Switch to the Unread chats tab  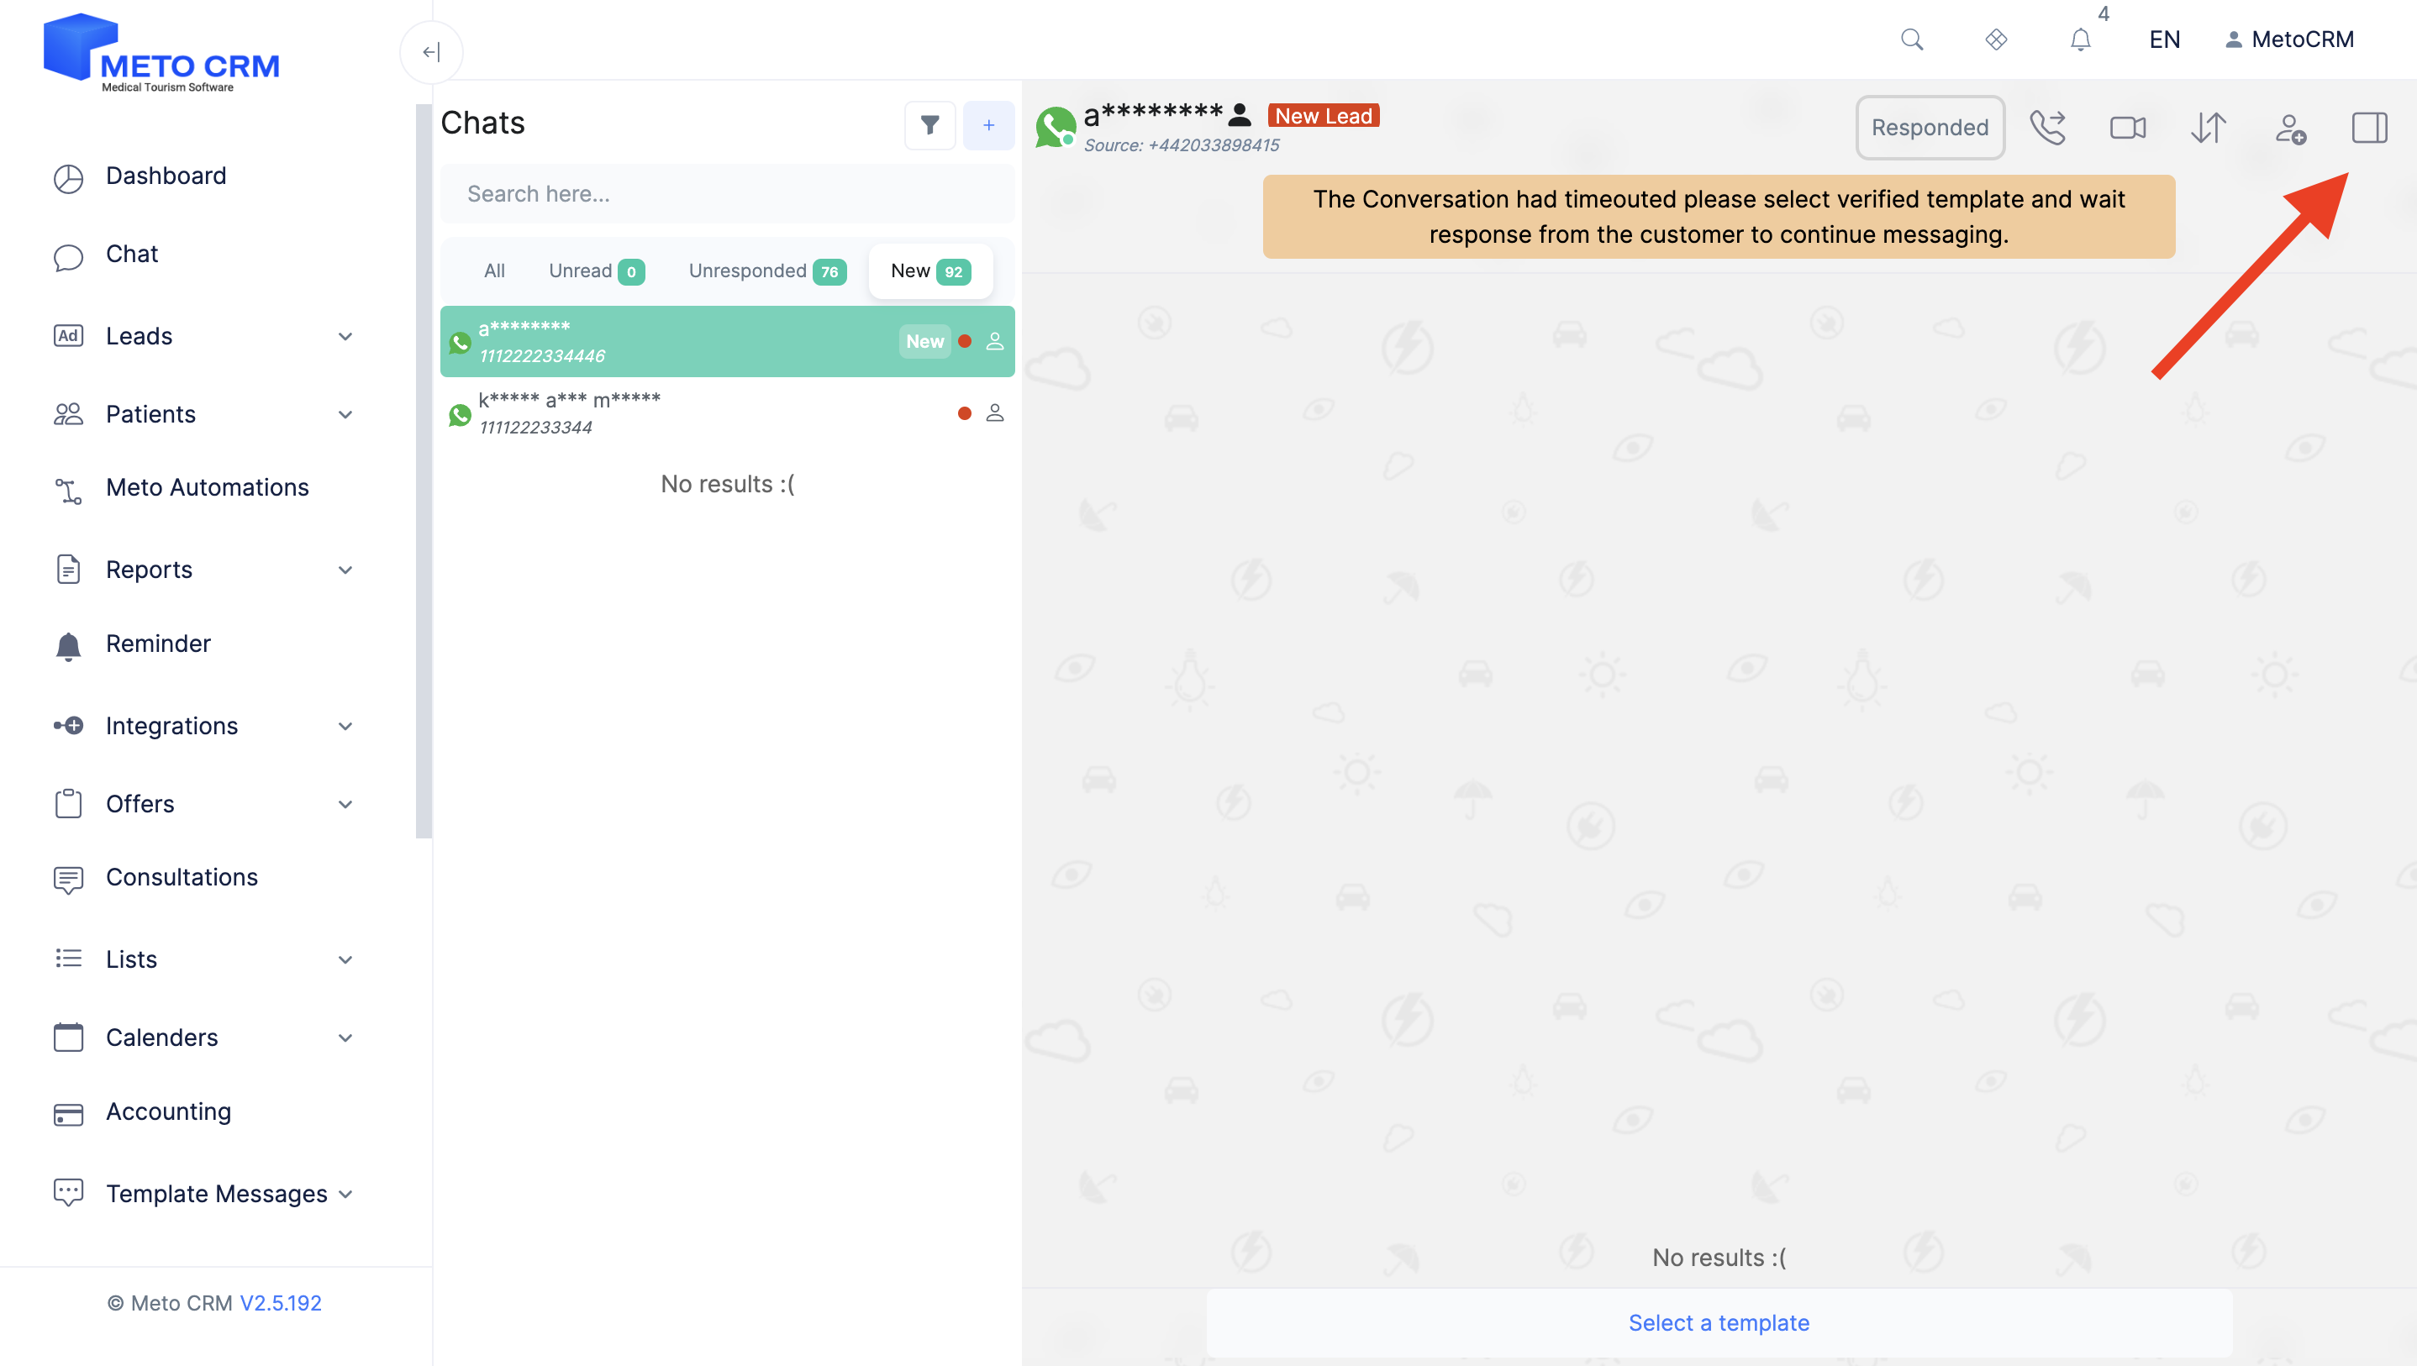(x=596, y=271)
